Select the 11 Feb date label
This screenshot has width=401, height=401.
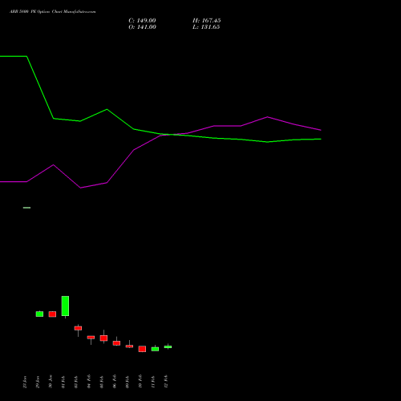[x=153, y=382]
